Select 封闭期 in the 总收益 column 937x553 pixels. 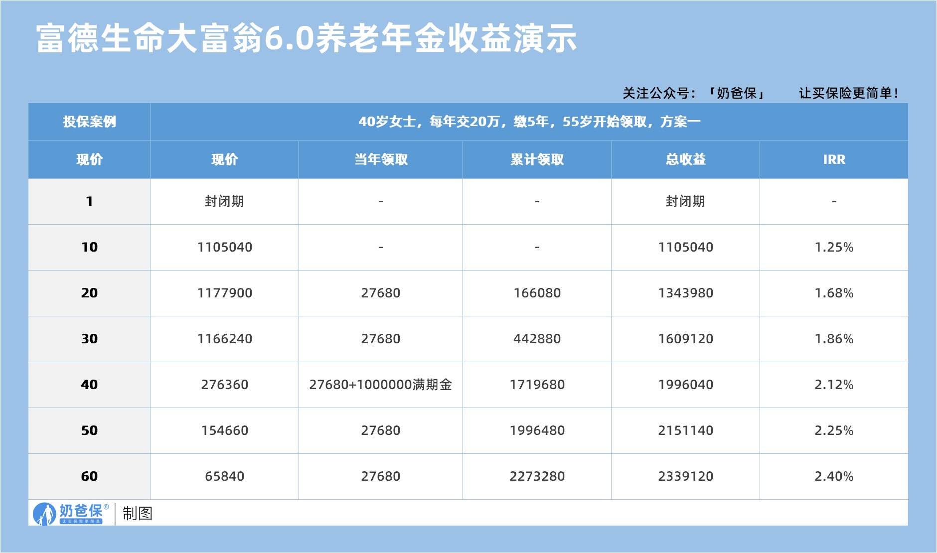tap(685, 202)
